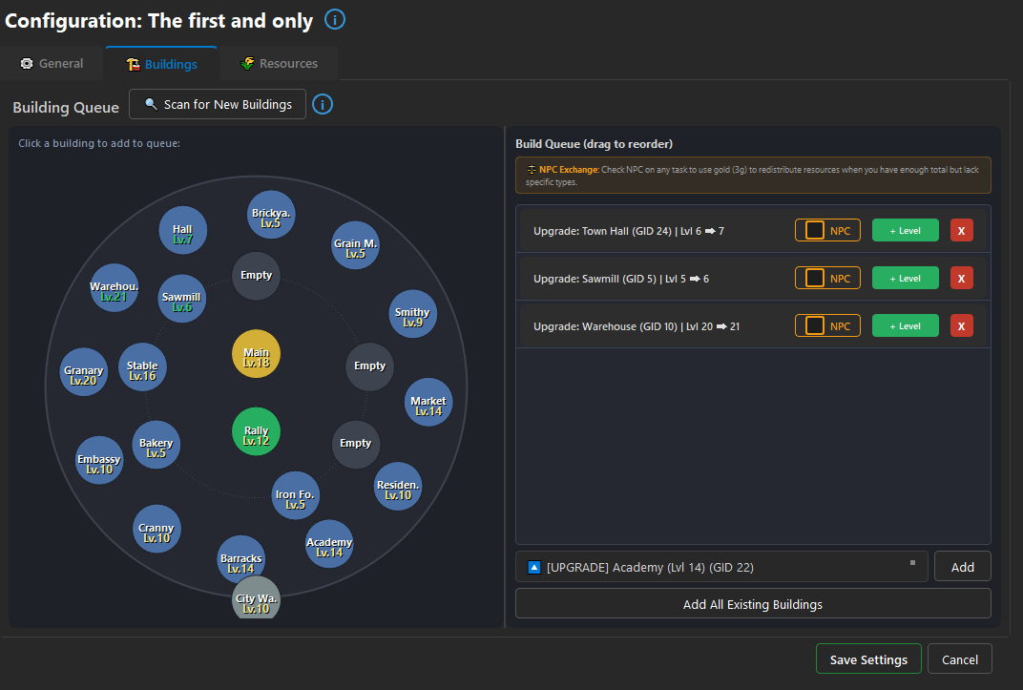This screenshot has width=1023, height=690.
Task: Switch to the General tab
Action: (x=52, y=63)
